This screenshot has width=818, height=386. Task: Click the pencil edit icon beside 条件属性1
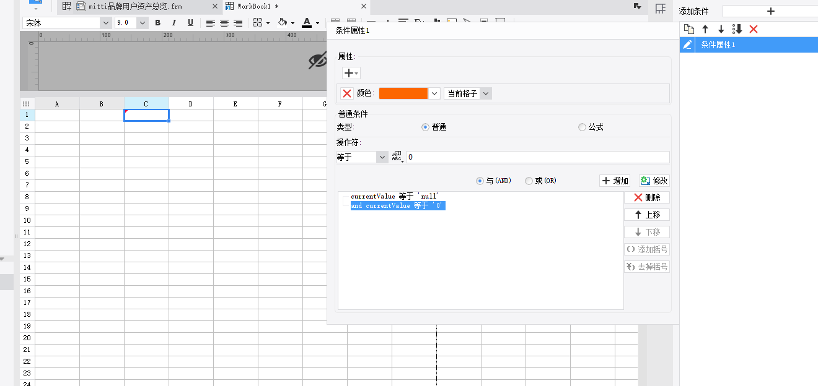pos(687,45)
